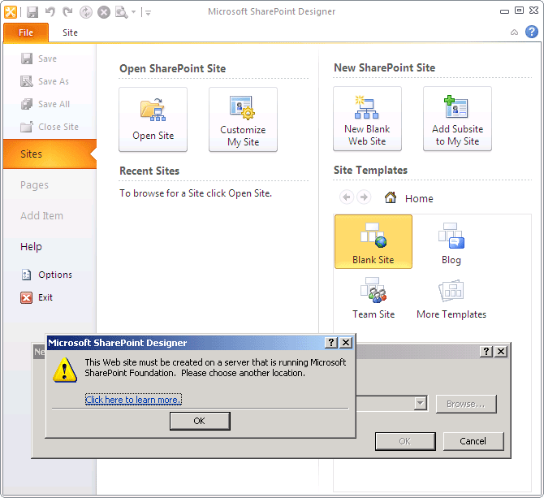Click the New SharePoint Site heading
The width and height of the screenshot is (544, 498).
click(x=384, y=67)
